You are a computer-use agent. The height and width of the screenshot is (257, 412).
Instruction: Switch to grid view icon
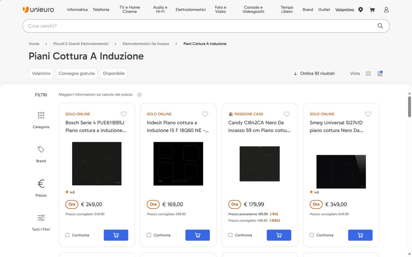coord(380,74)
